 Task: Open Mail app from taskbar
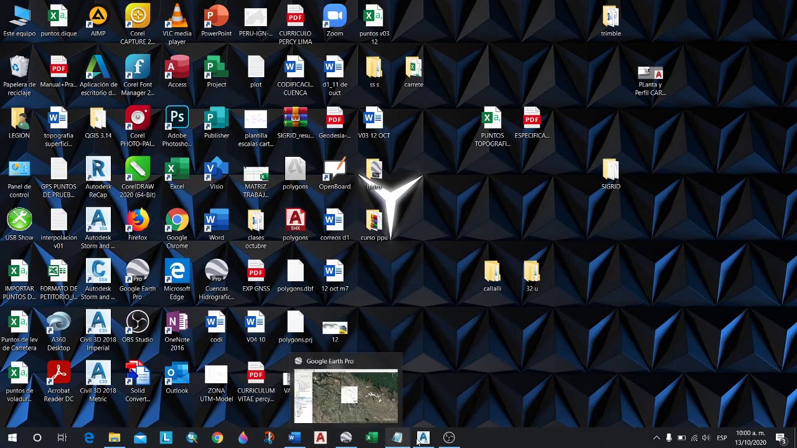(x=140, y=438)
